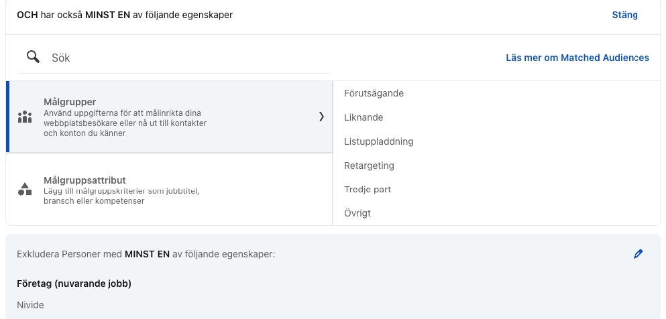Close the panel with Stäng
Viewport: 666px width, 319px height.
[624, 15]
